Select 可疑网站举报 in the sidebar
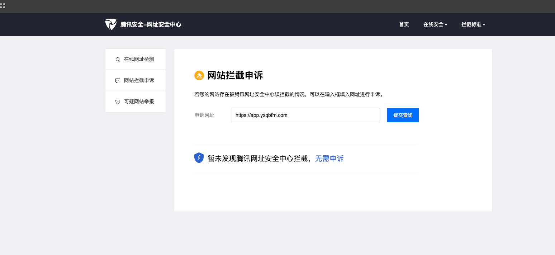555x255 pixels. coord(136,101)
